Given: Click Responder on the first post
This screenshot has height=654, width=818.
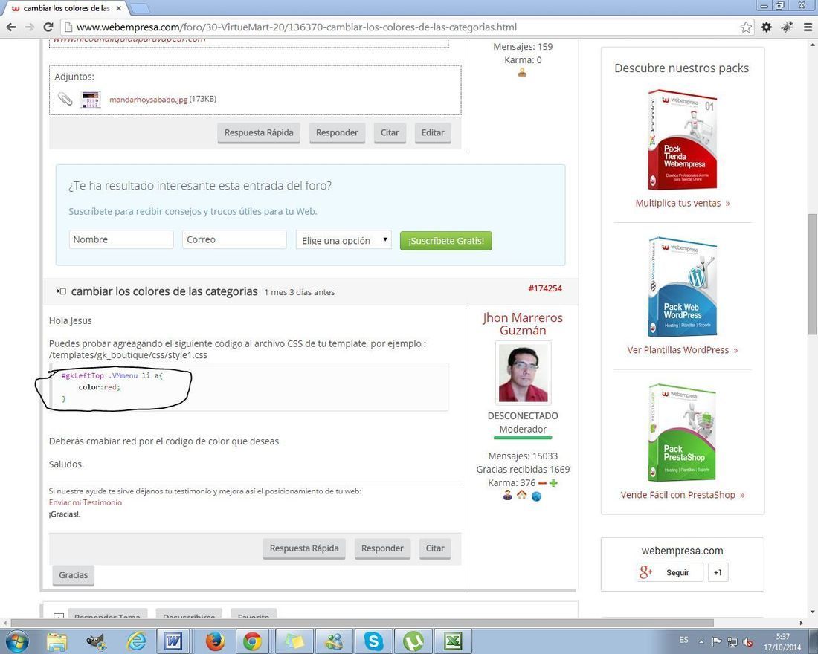Looking at the screenshot, I should click(337, 132).
